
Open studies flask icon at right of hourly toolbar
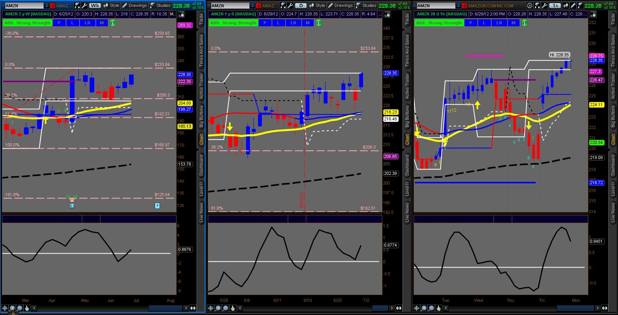point(579,5)
